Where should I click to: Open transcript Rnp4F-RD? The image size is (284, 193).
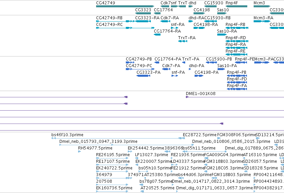[x=236, y=38]
